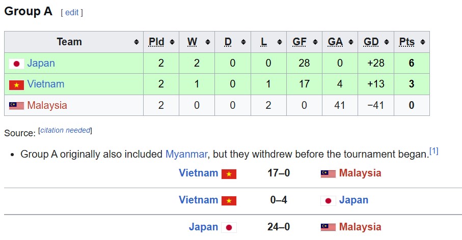Sort table by Pld column arrows
Screen dimensions: 462x240
click(x=172, y=42)
